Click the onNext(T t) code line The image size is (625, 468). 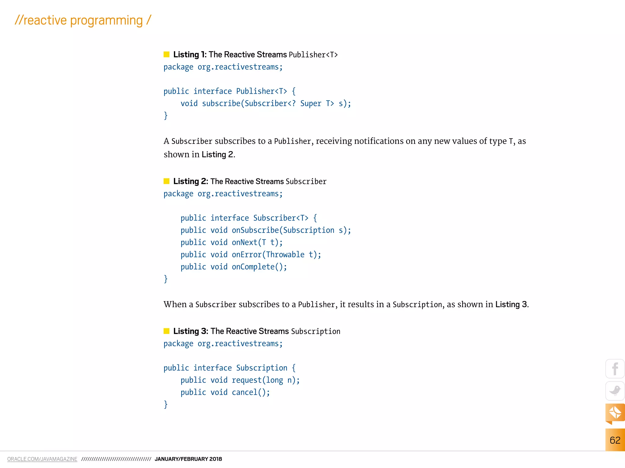(x=232, y=243)
